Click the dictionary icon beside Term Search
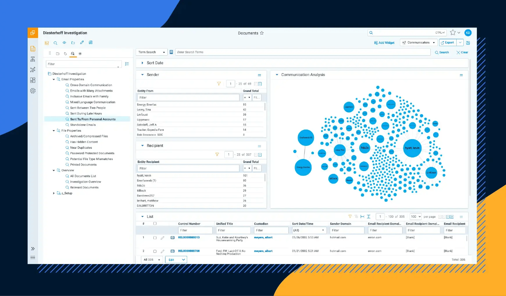The width and height of the screenshot is (506, 296). click(171, 52)
